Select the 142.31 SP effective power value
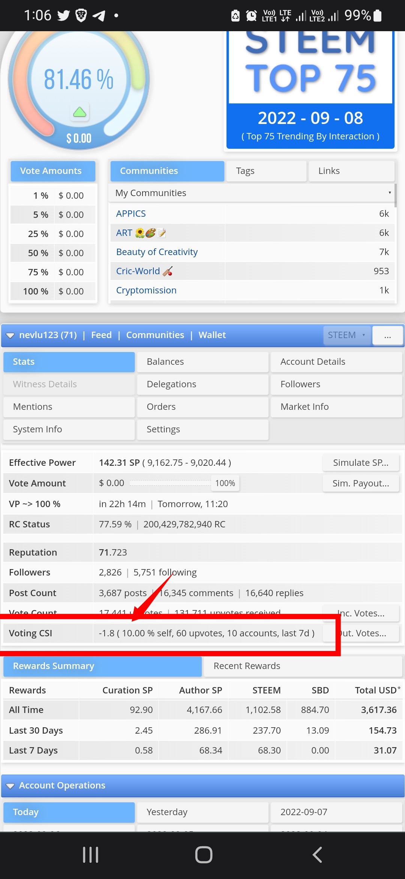Screen dimensions: 405x879 pyautogui.click(x=119, y=463)
